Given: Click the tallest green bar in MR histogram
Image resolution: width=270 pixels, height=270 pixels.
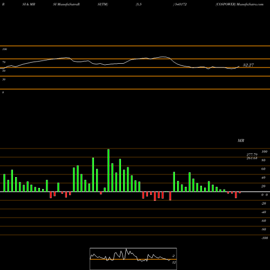Looking at the screenshot, I should tap(109, 170).
